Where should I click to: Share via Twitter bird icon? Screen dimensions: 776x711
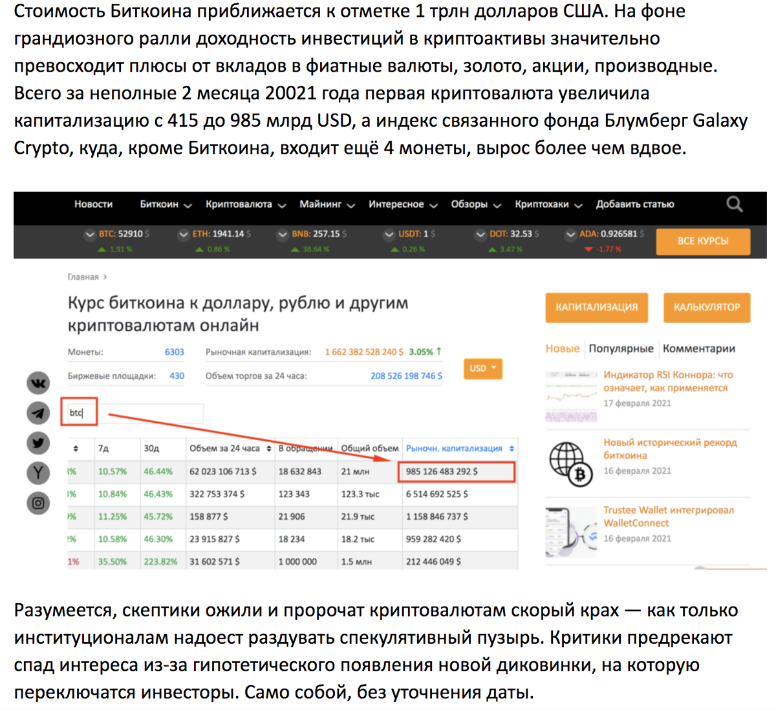38,443
